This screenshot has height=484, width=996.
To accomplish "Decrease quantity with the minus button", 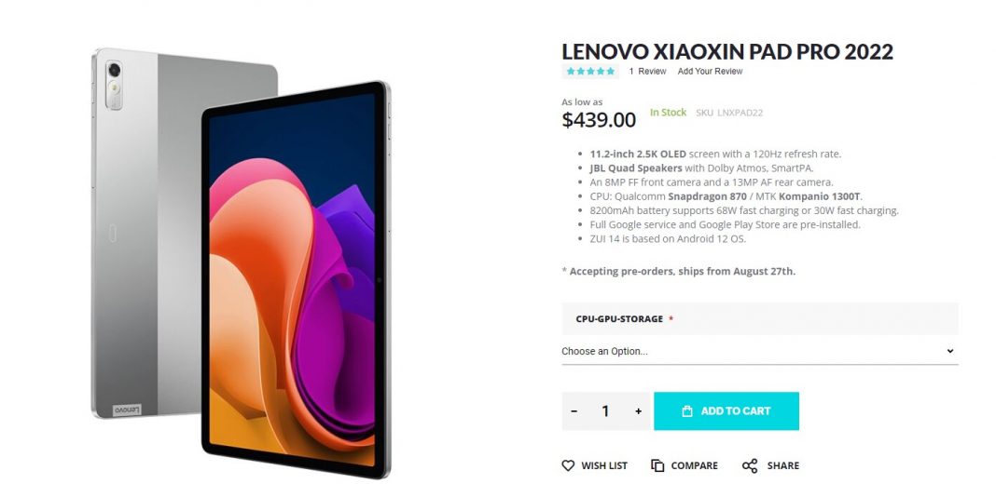I will coord(574,411).
